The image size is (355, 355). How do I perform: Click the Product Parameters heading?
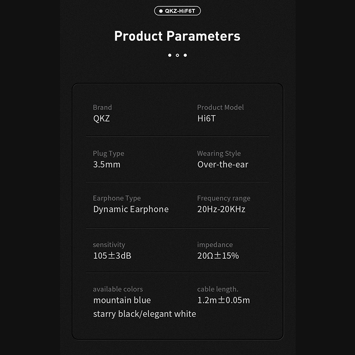(177, 36)
